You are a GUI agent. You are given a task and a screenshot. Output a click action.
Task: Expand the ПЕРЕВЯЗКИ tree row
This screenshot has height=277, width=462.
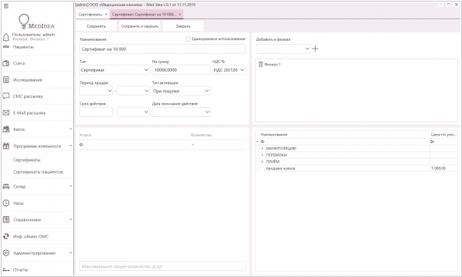263,155
